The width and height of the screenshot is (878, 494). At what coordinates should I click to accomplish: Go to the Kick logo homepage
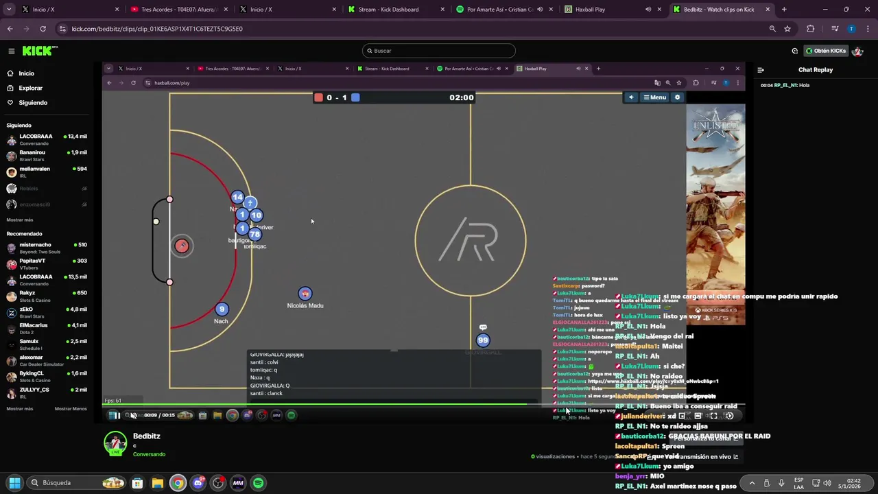pos(40,51)
